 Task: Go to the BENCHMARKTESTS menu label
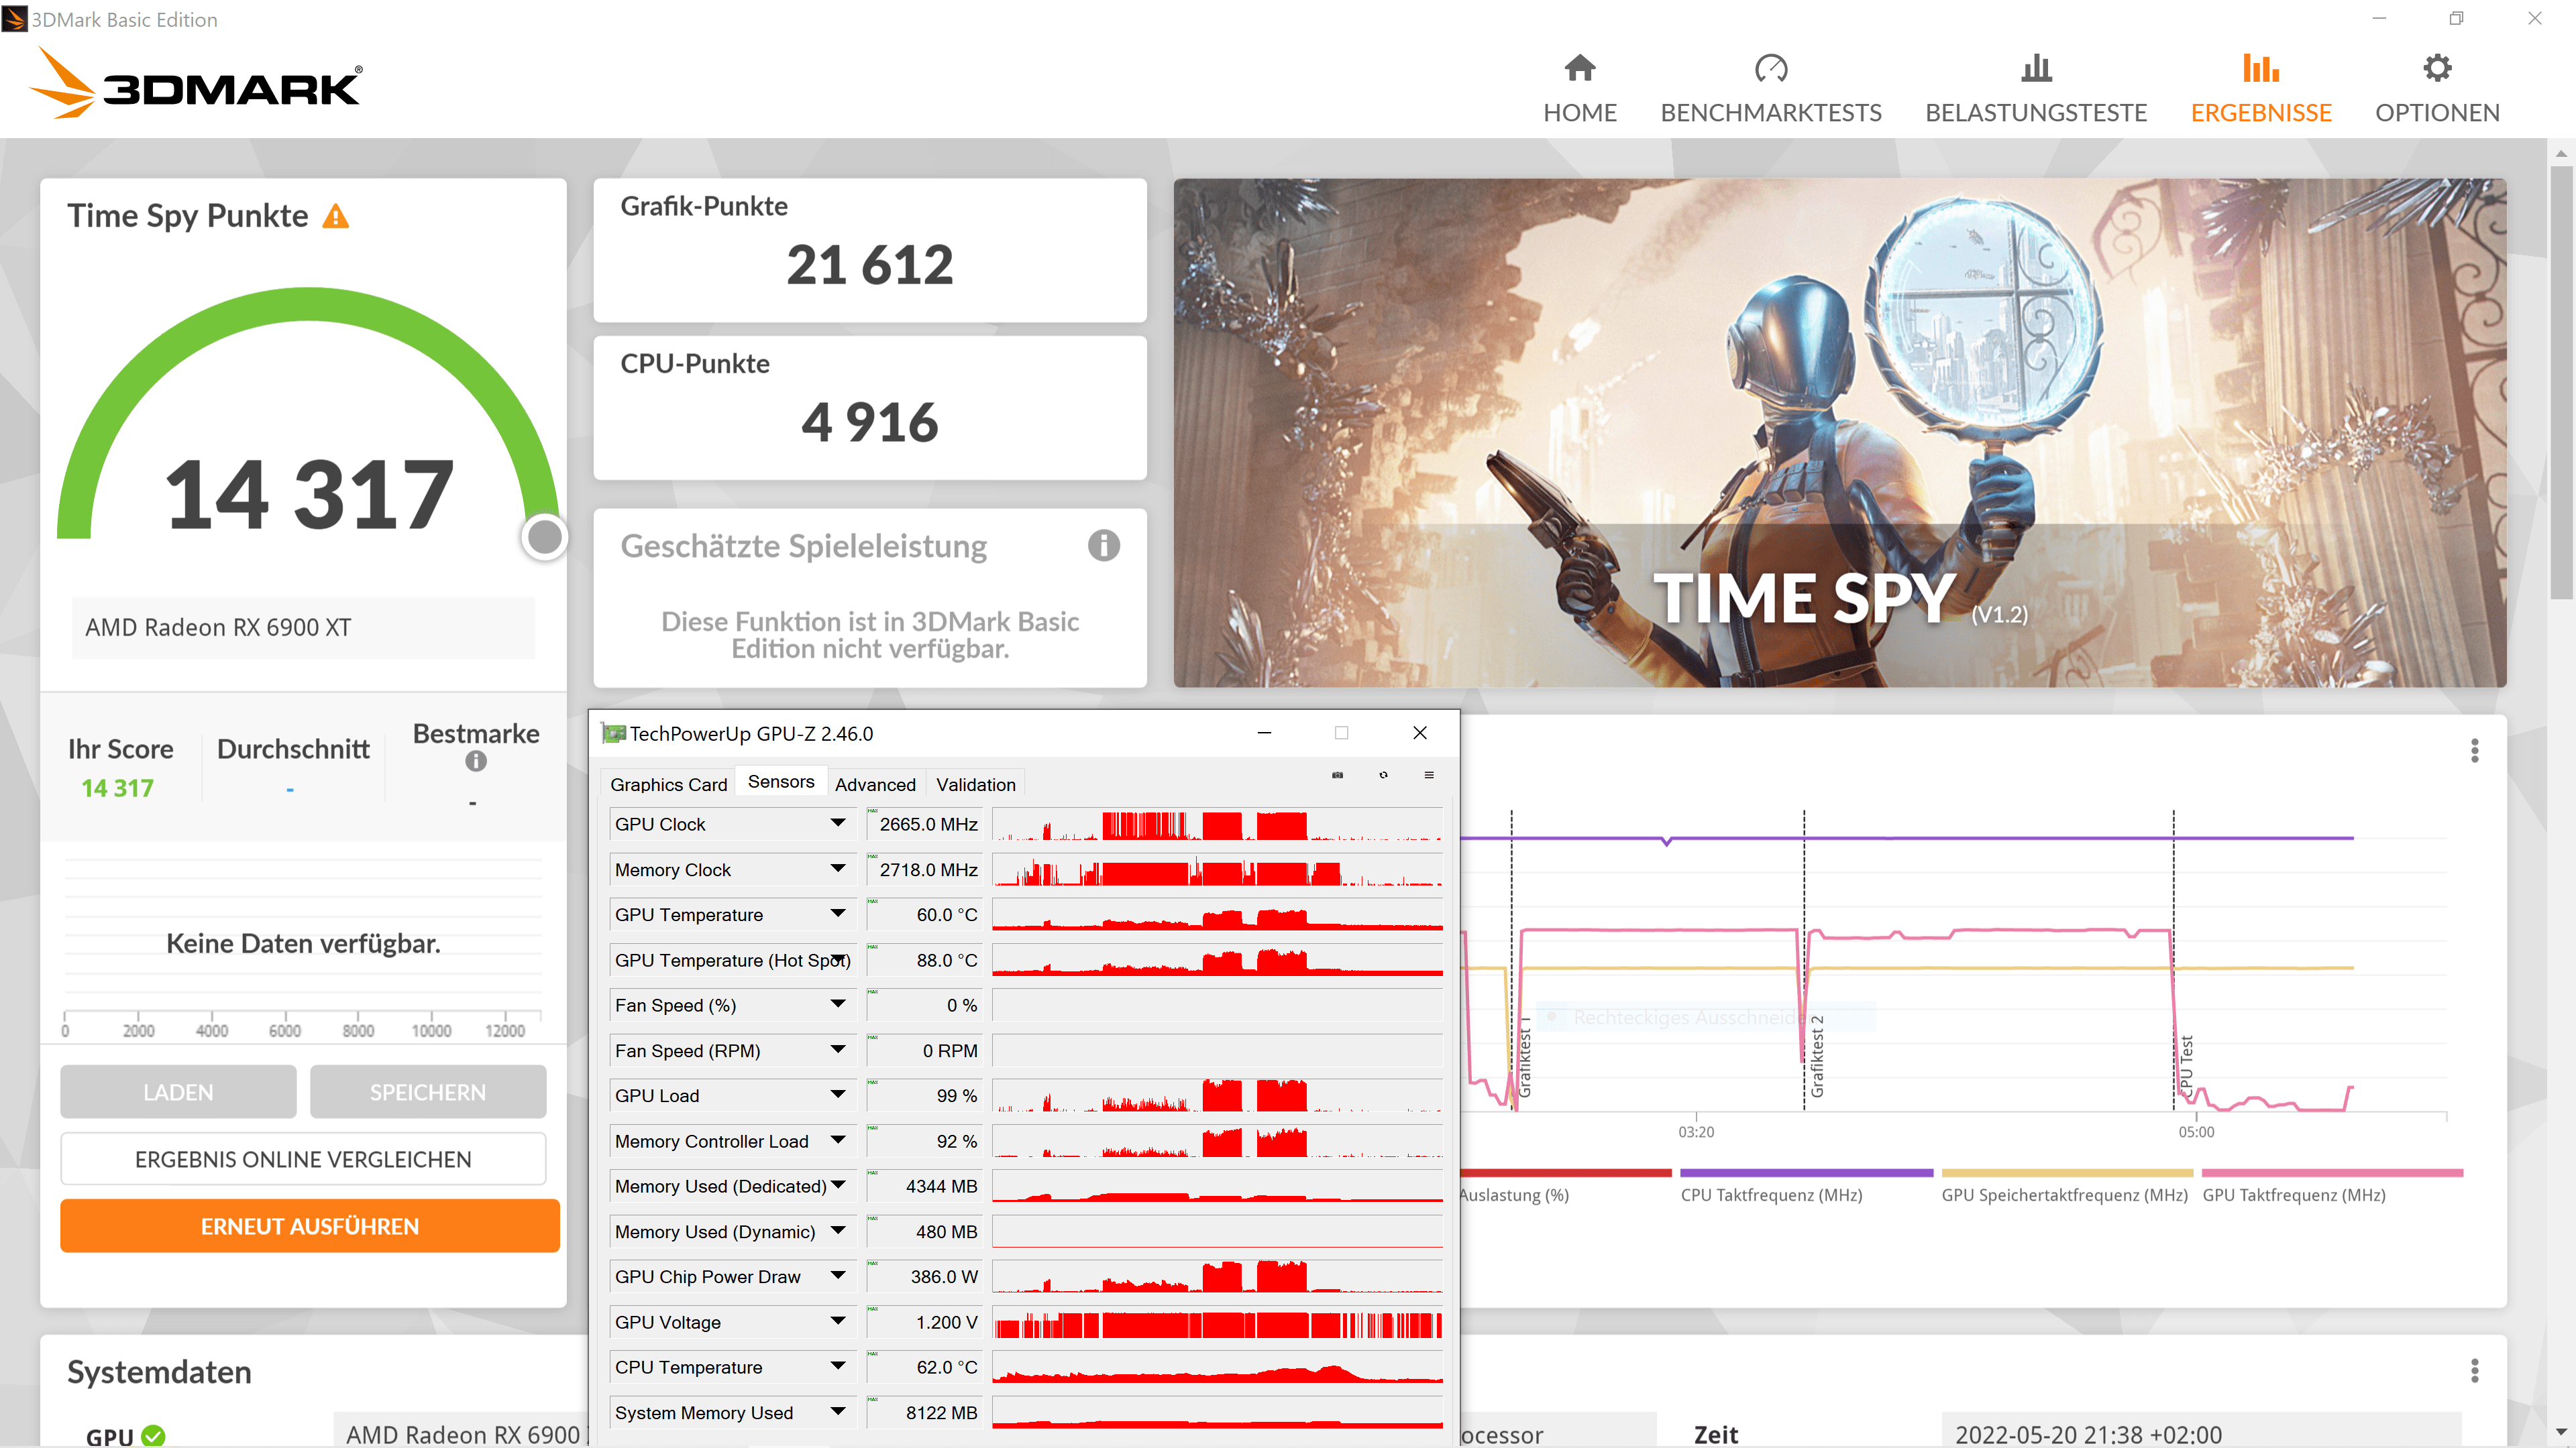click(x=1770, y=113)
